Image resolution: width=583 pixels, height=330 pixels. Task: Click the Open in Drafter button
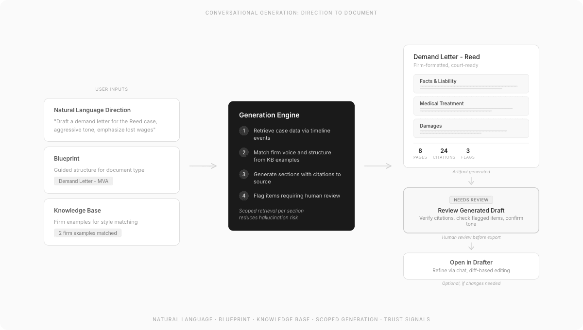click(x=471, y=266)
